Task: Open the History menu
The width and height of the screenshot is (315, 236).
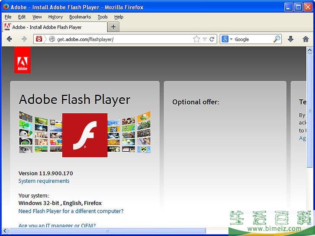Action: point(55,17)
